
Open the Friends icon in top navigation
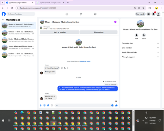[x=81, y=14]
